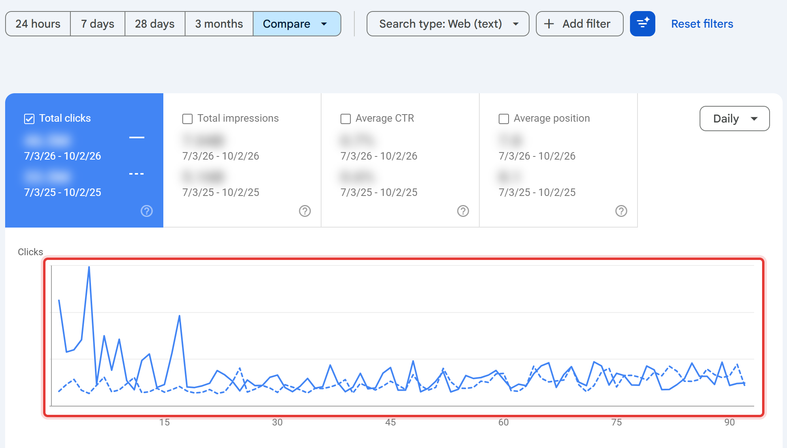Uncheck the Total clicks checkbox
The width and height of the screenshot is (787, 448).
click(29, 119)
